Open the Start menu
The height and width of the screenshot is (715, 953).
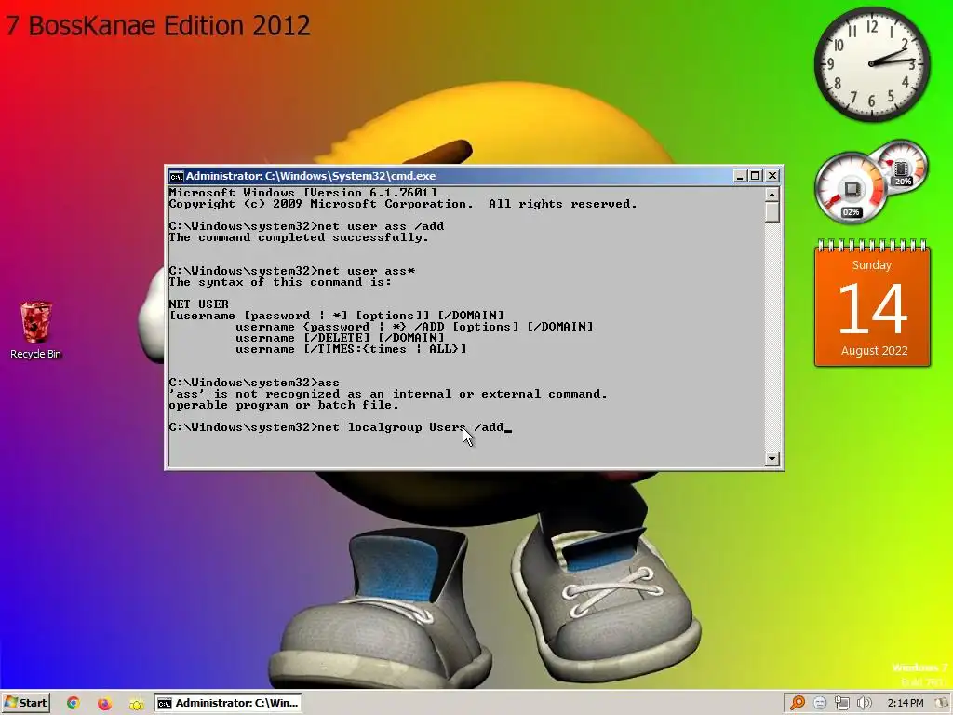[25, 703]
